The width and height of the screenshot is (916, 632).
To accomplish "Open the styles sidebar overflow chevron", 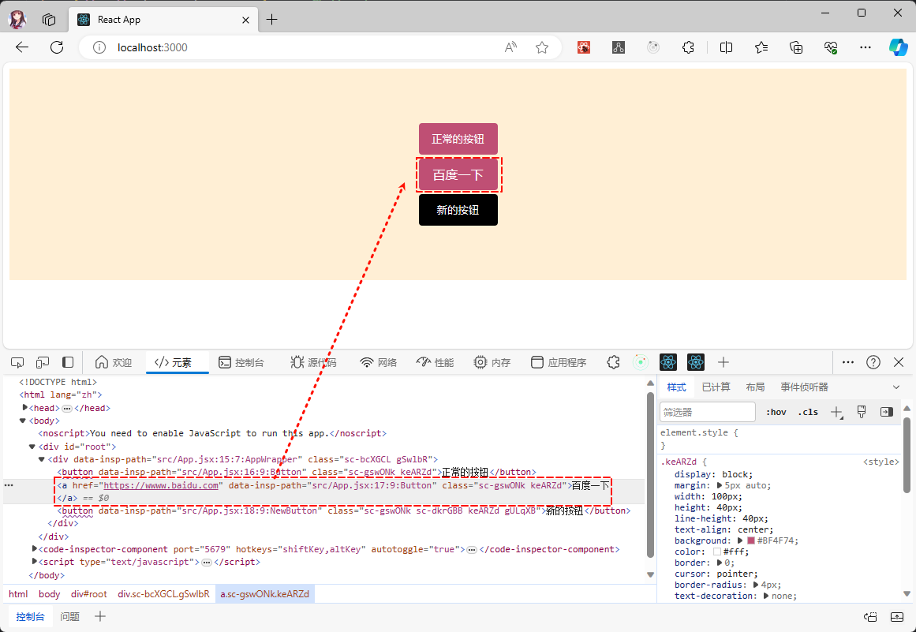I will pos(895,387).
